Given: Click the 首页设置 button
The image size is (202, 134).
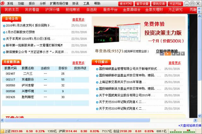Looking at the screenshot, I should coord(142,3).
